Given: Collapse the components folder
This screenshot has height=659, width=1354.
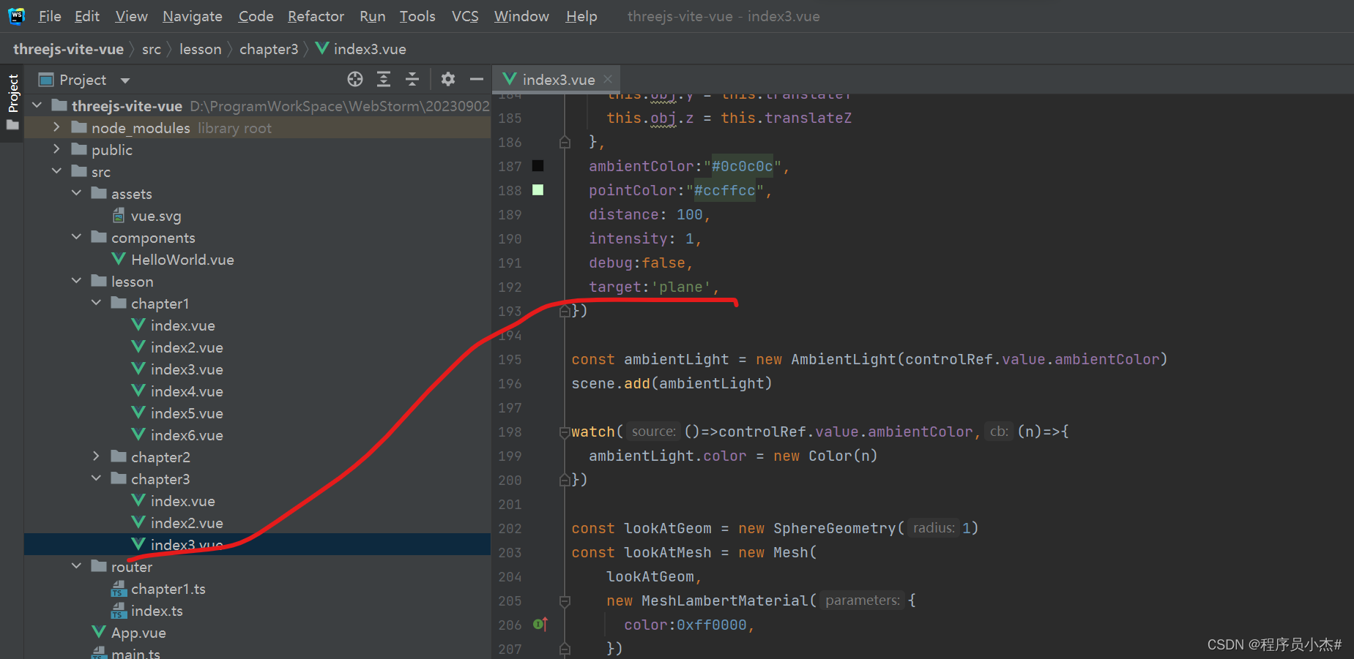Looking at the screenshot, I should click(77, 237).
